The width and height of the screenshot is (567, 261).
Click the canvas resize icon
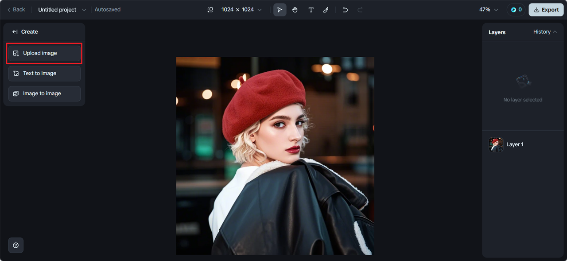click(x=210, y=10)
